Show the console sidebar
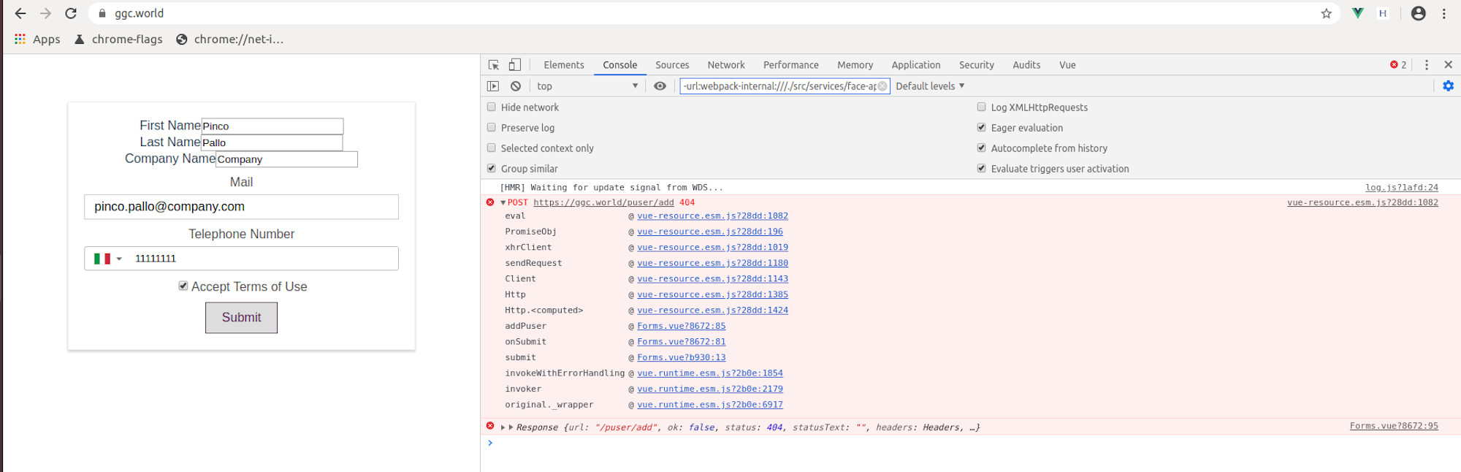The height and width of the screenshot is (472, 1461). [493, 86]
